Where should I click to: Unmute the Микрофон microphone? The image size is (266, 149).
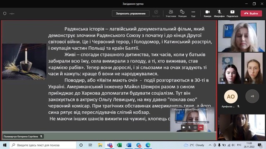click(219, 14)
